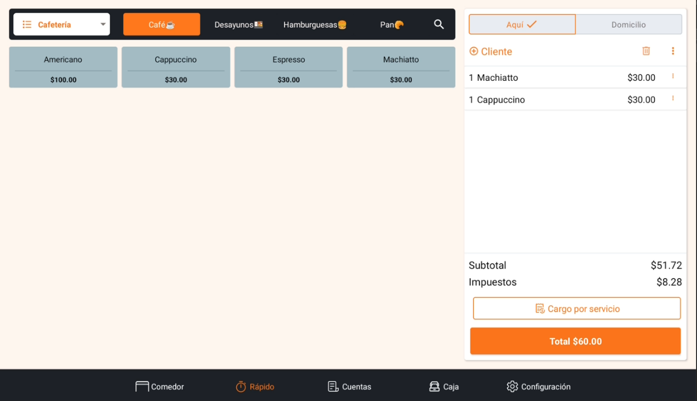Switch order type to Domicilio
This screenshot has width=697, height=401.
click(x=628, y=24)
